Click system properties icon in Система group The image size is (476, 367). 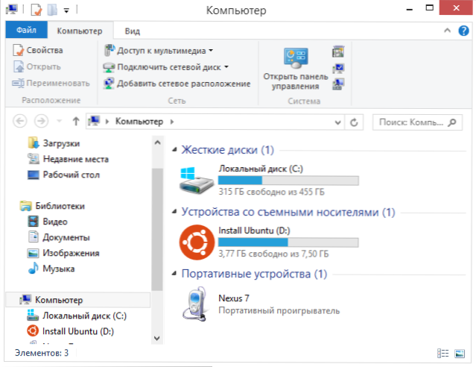tap(338, 68)
